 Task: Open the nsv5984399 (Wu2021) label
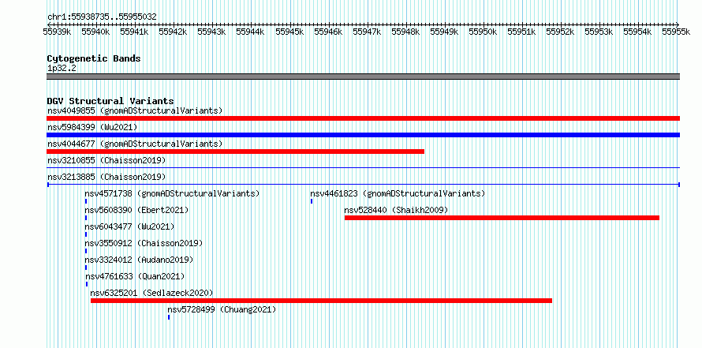92,127
